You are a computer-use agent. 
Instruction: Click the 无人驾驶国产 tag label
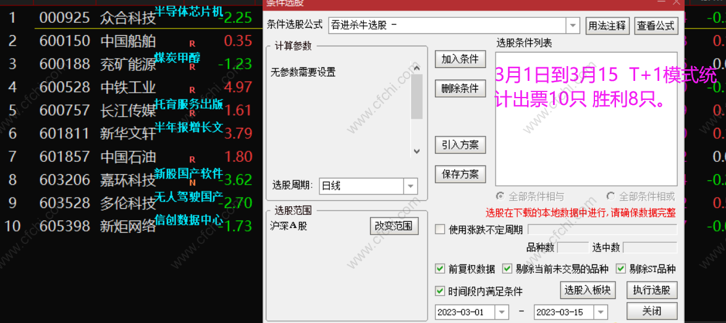[x=188, y=196]
